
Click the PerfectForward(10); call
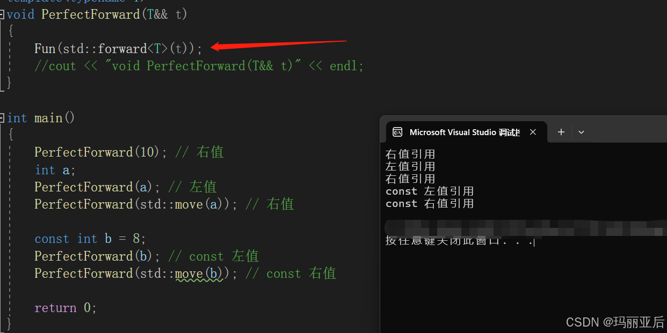(101, 152)
